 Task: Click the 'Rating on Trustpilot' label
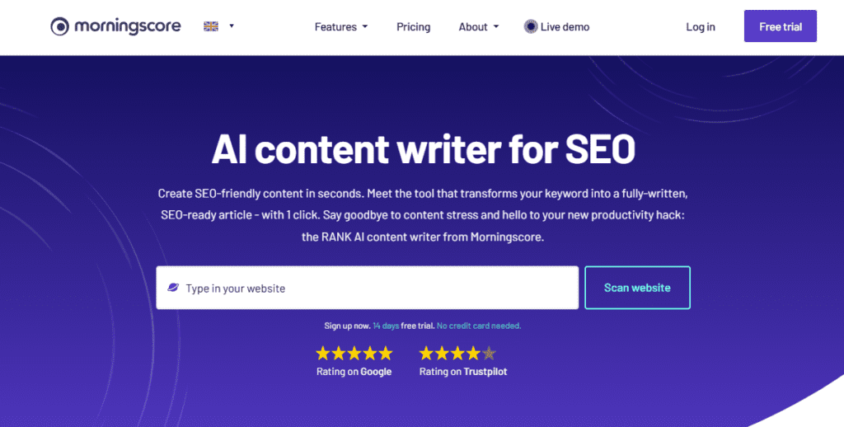463,372
